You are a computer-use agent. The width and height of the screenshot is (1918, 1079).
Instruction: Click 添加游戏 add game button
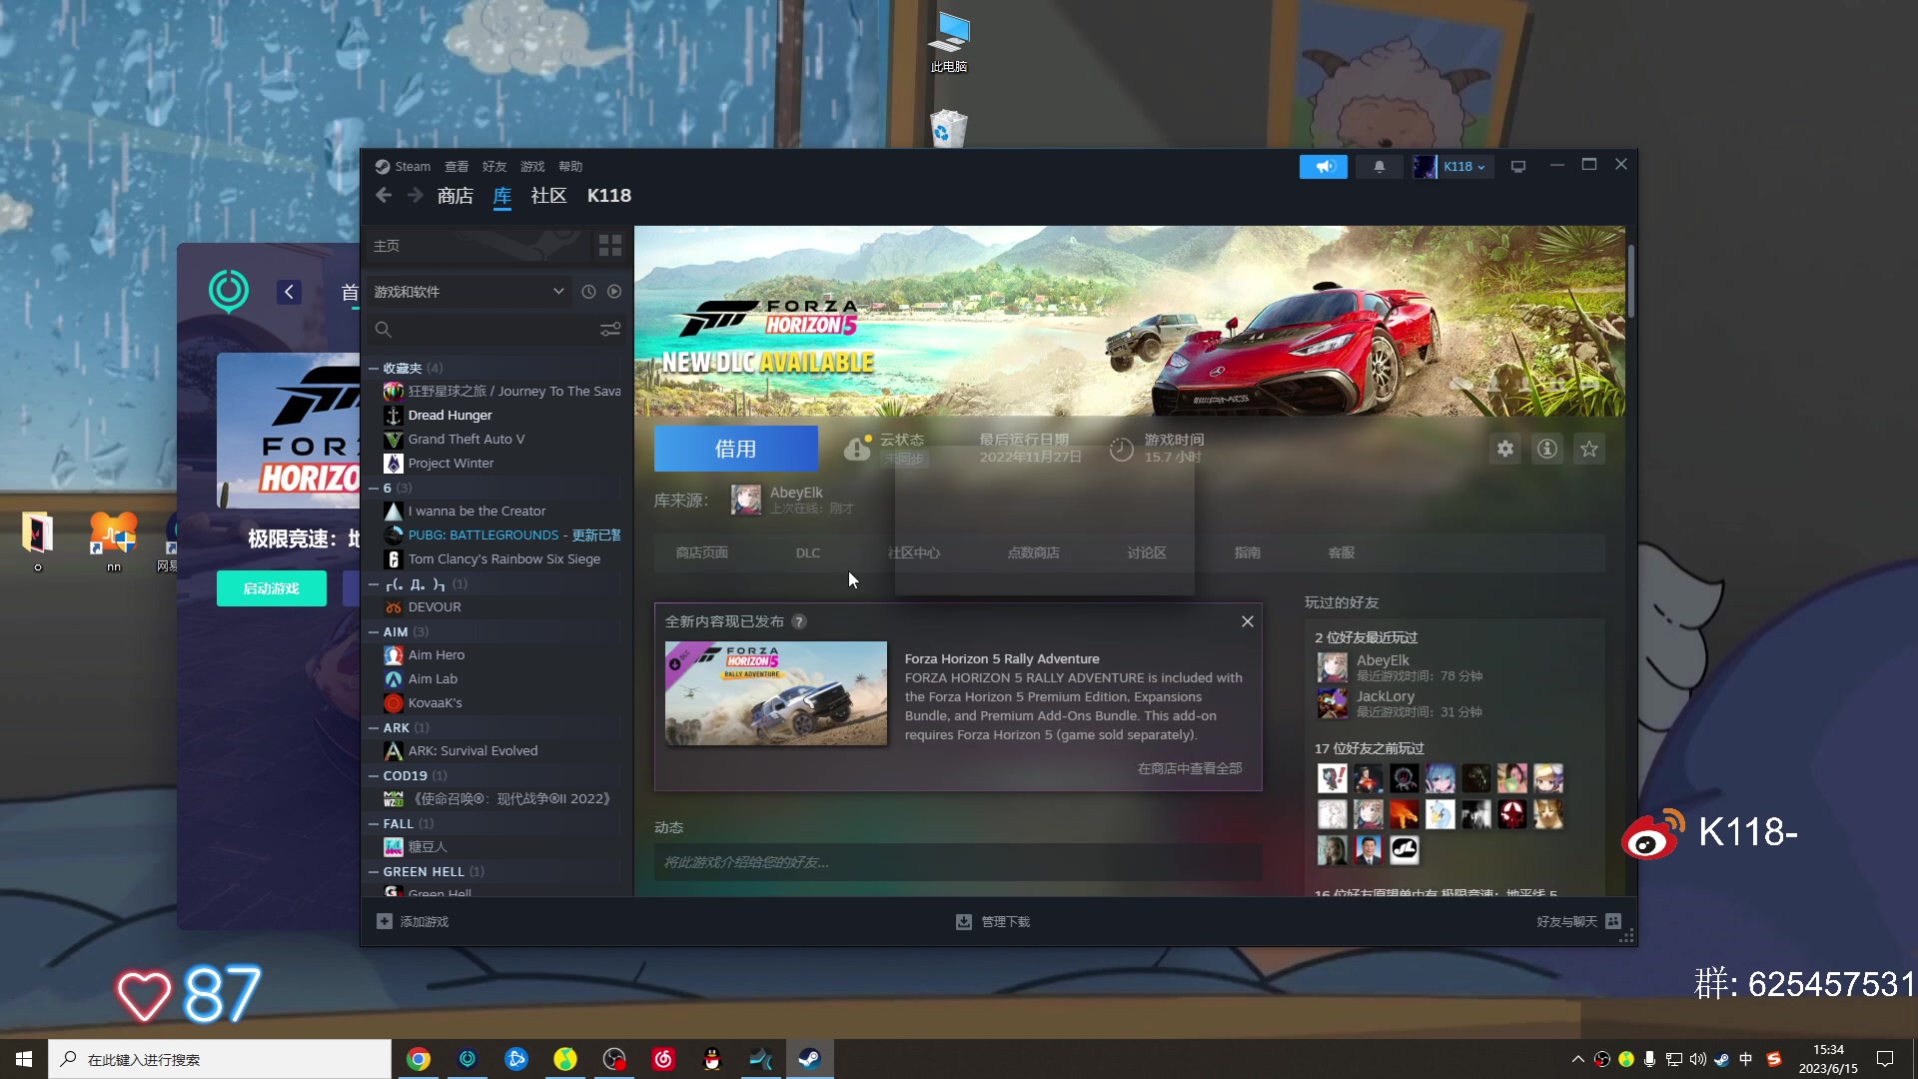point(413,921)
